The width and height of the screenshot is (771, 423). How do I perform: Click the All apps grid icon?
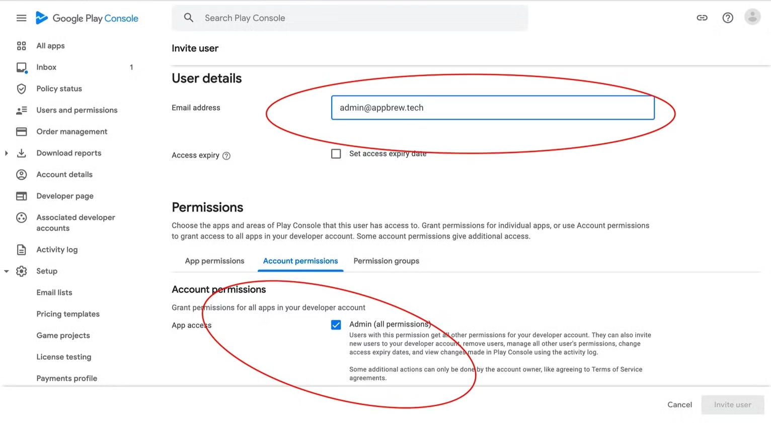click(21, 46)
